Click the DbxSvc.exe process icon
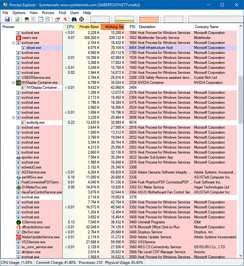Image resolution: width=244 pixels, height=266 pixels. (19, 232)
